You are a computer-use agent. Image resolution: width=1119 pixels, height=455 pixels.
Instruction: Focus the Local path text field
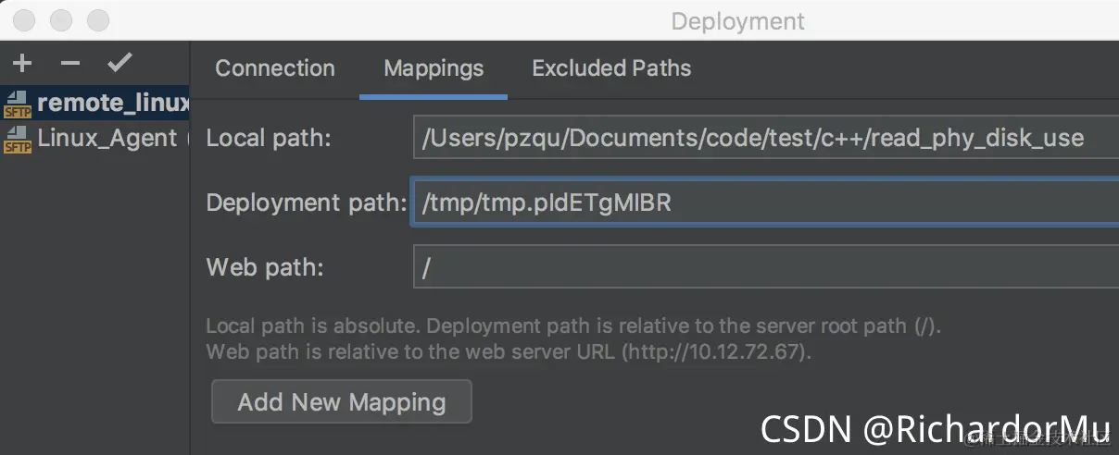pyautogui.click(x=766, y=138)
